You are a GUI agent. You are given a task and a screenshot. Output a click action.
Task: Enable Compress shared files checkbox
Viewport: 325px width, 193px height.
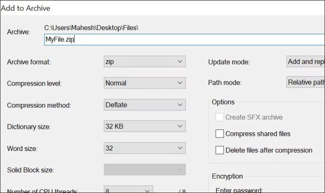[219, 134]
